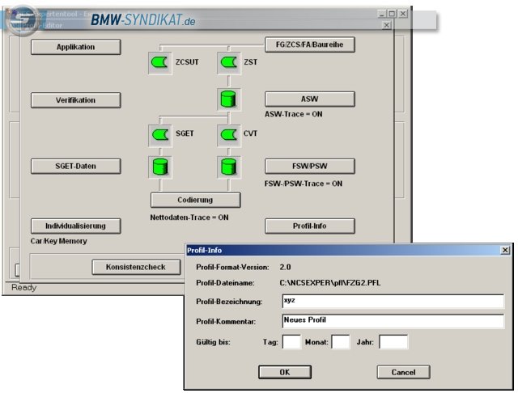Click the FSW/PSW button
This screenshot has width=518, height=393.
click(310, 166)
